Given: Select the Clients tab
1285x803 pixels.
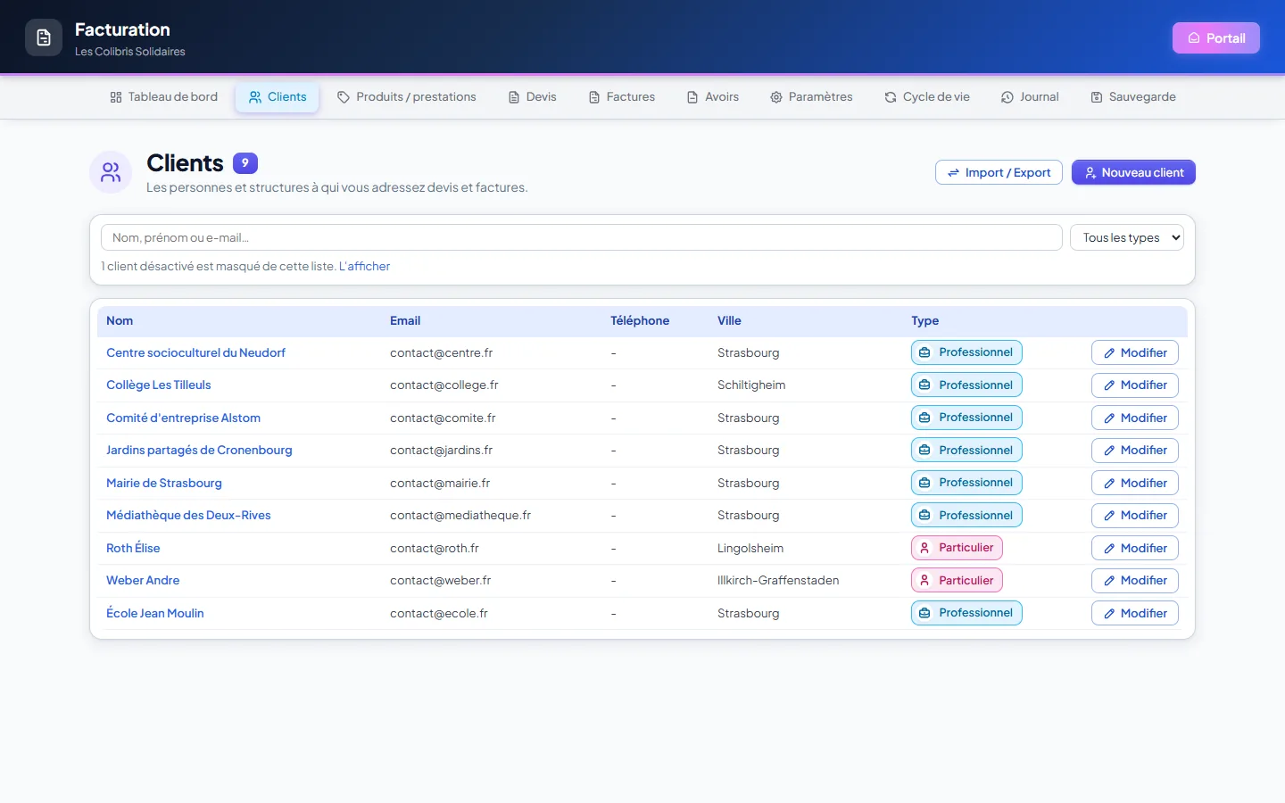Looking at the screenshot, I should coord(278,97).
